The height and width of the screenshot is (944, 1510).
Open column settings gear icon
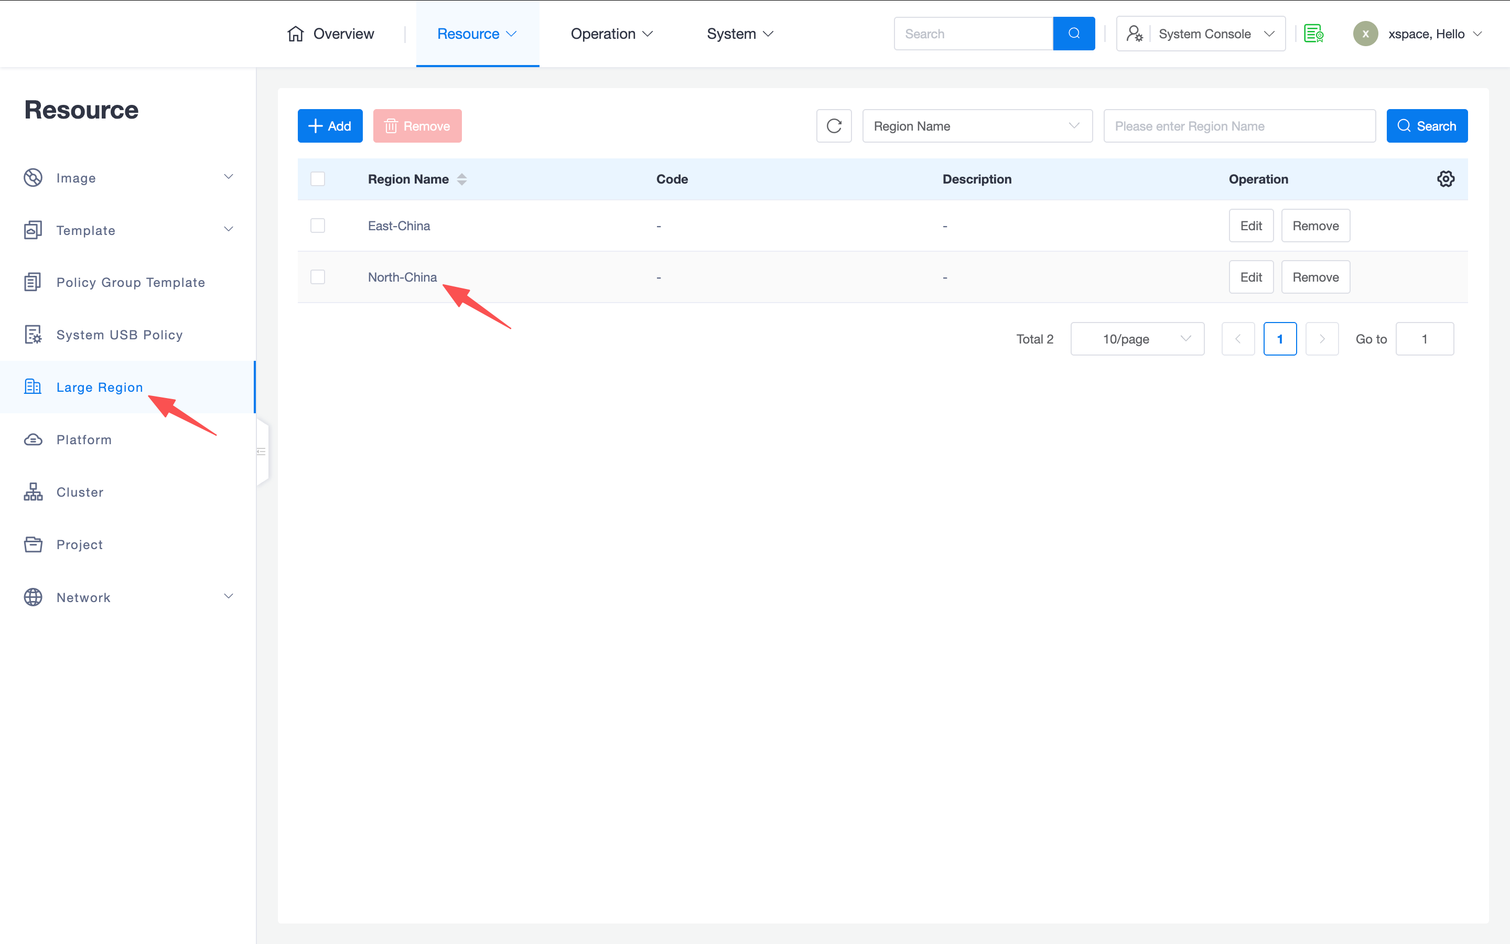coord(1445,179)
